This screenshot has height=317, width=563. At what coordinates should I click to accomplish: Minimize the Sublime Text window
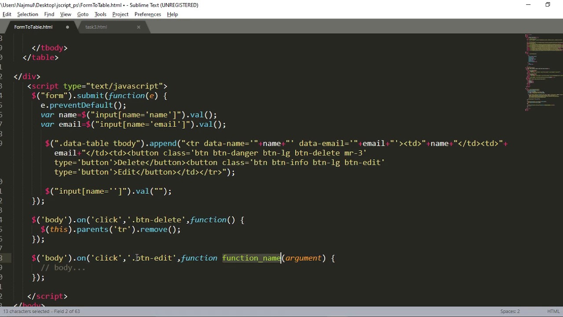click(528, 5)
